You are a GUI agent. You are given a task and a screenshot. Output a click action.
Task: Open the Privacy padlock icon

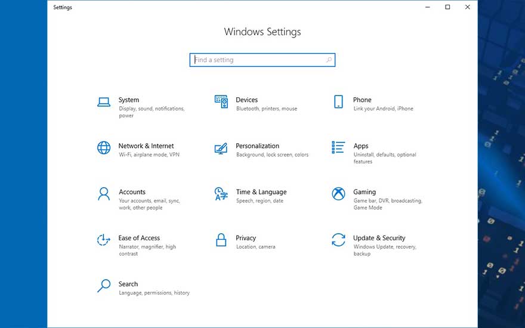(221, 240)
